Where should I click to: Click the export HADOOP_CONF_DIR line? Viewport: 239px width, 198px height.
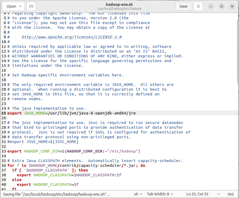pos(74,151)
